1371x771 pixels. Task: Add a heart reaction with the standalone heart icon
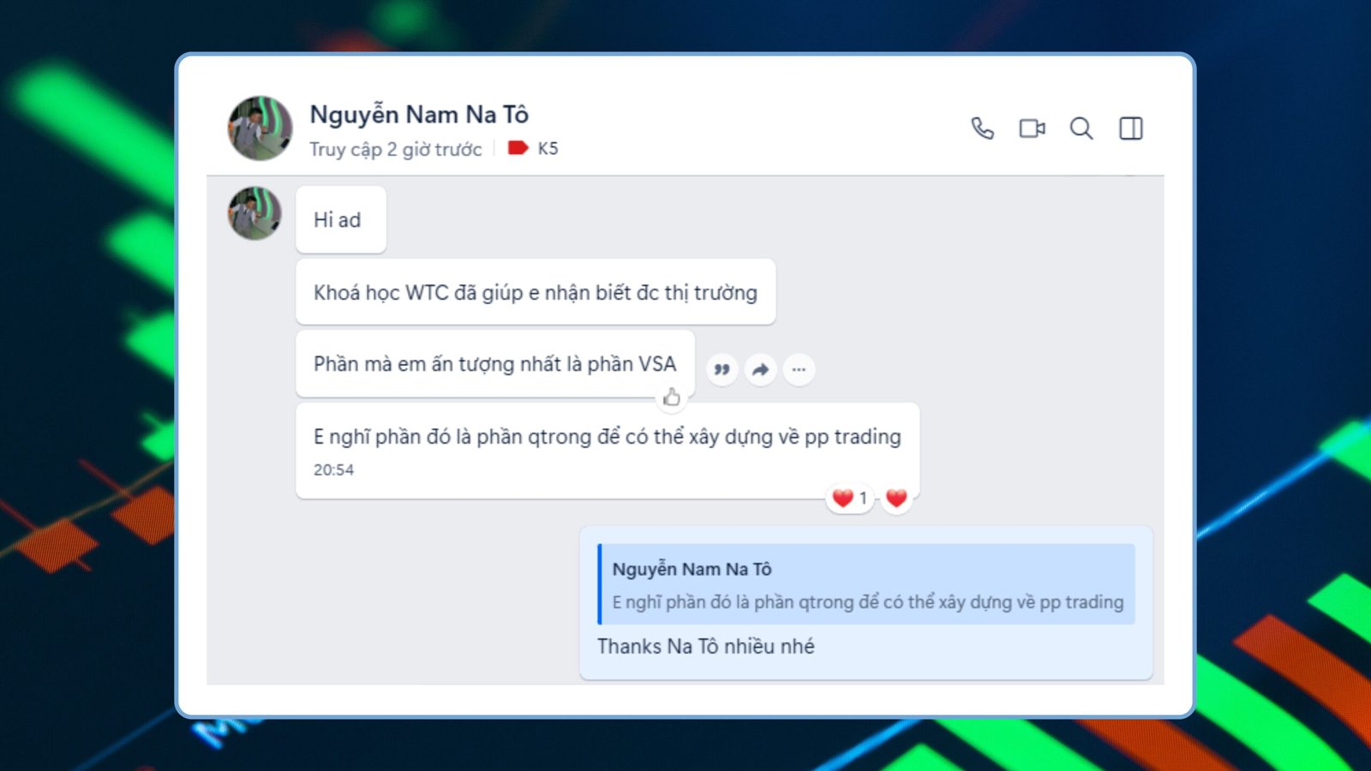(896, 498)
